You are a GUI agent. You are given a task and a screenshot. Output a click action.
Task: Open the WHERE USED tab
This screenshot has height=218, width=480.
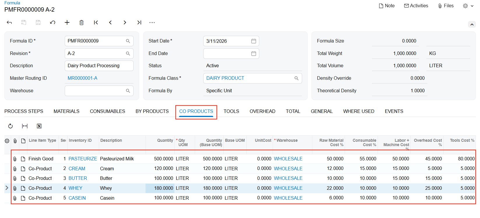[x=358, y=111]
